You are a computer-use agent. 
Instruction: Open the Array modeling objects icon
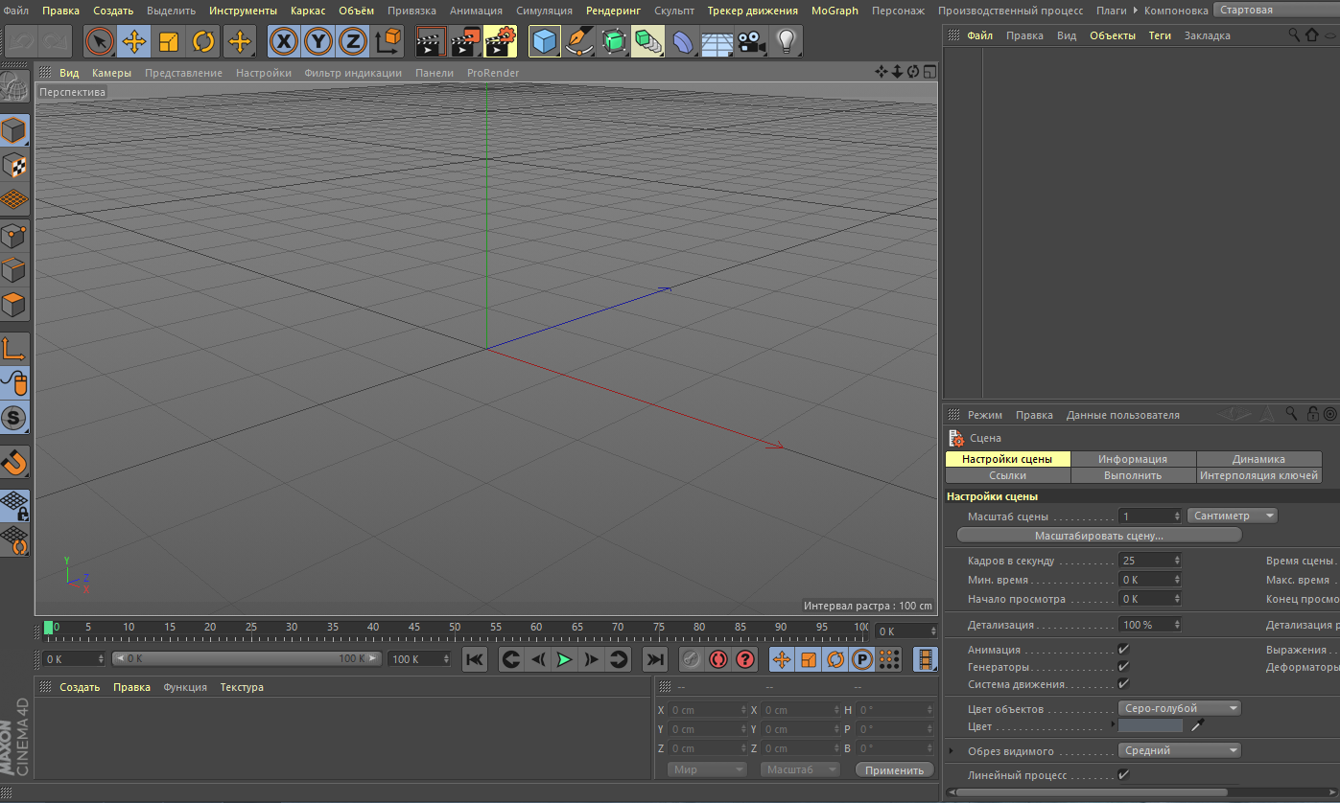coord(648,41)
